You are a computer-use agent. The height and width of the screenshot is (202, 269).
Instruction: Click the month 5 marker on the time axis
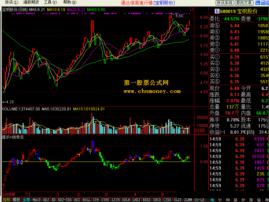163,194
